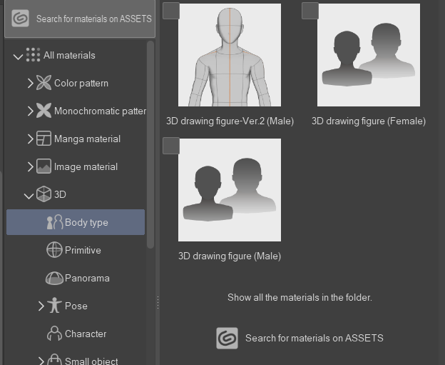Screen dimensions: 445x365
Task: Expand the Pose folder
Action: (x=41, y=306)
